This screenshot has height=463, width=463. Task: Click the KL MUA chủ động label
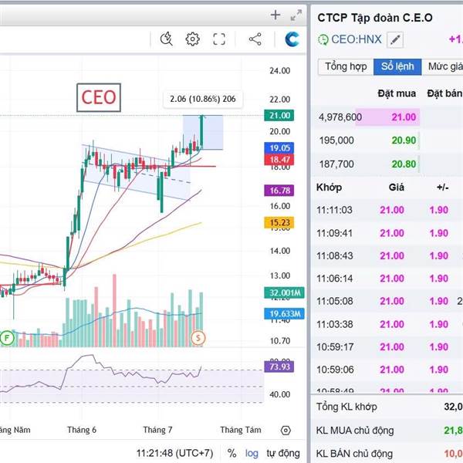pos(355,431)
